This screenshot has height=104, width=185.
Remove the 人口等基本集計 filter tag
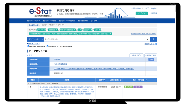[x=111, y=34]
